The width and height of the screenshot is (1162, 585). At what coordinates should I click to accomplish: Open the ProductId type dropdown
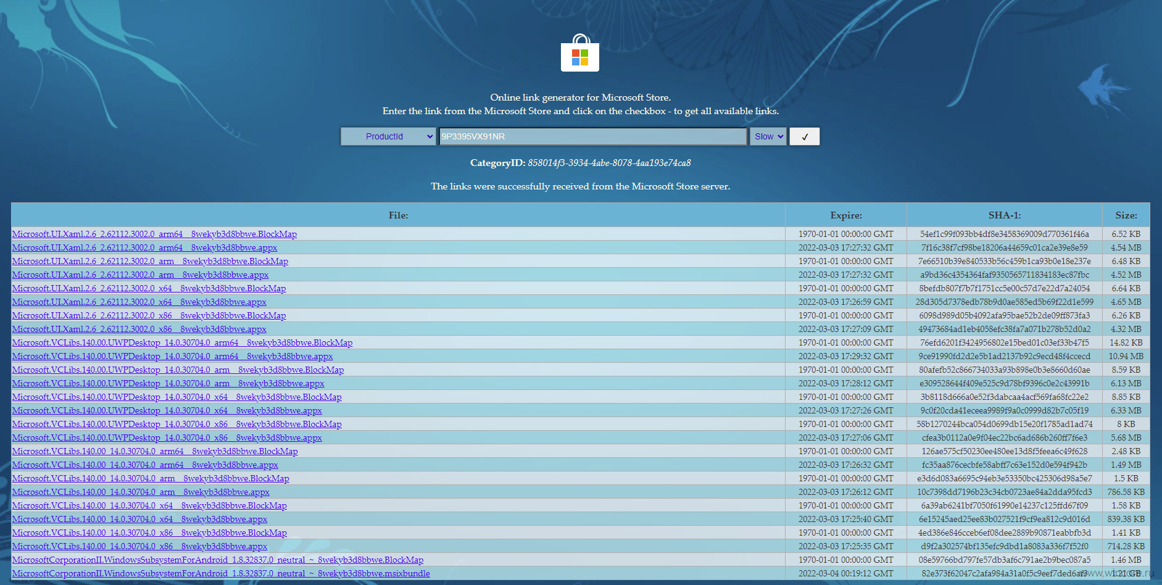tap(389, 136)
